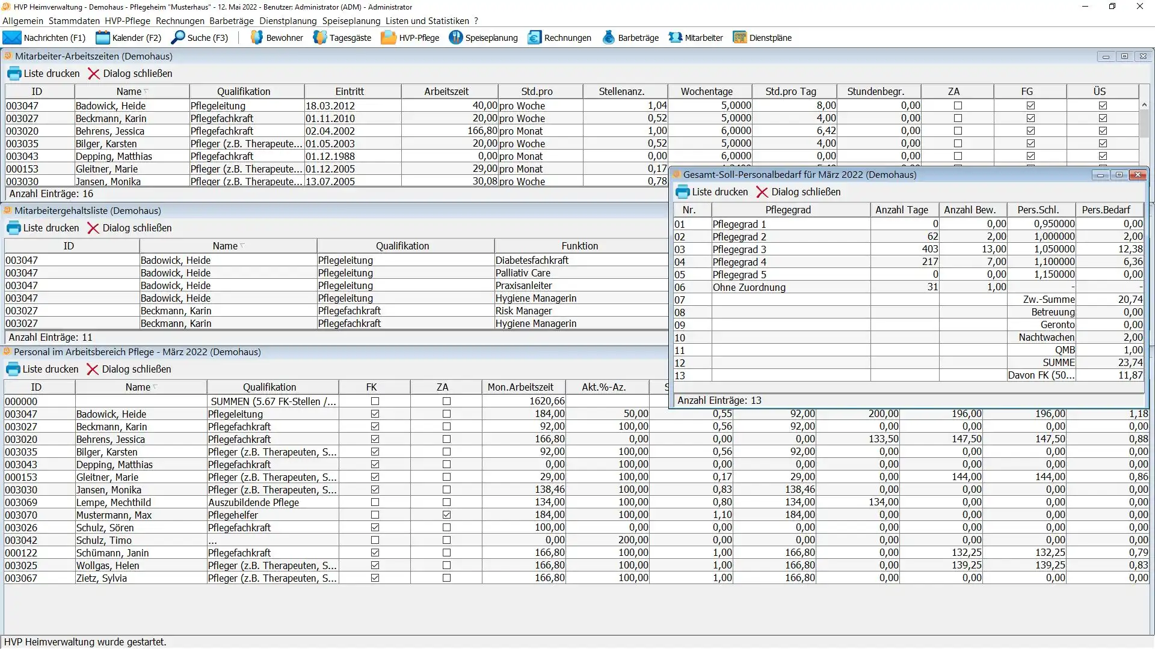Click Name column sort arrow in Arbeitszeiten

coord(146,91)
